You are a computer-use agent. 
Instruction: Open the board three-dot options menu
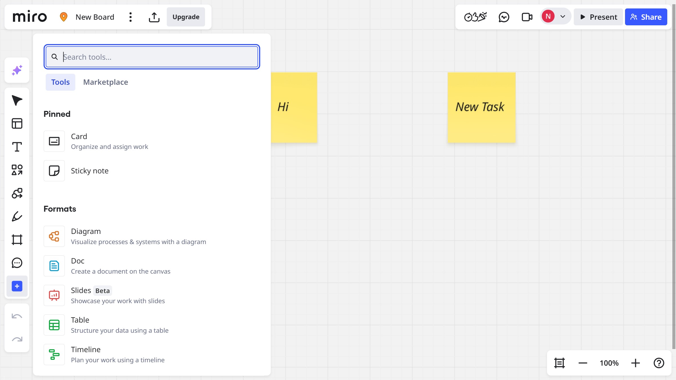coord(130,17)
